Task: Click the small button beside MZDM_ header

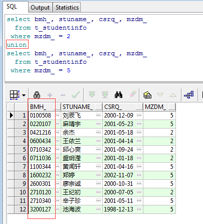Action: coord(172,107)
